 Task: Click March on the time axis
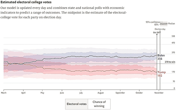tap(4, 93)
